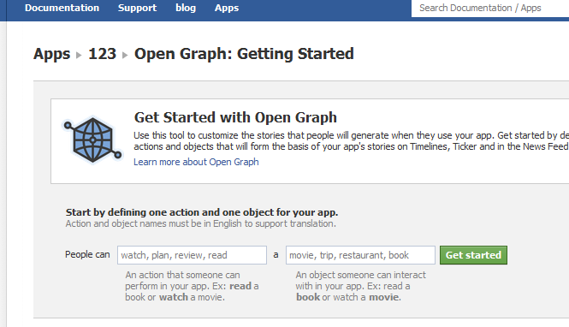Open the Documentation menu item
This screenshot has height=327, width=569.
[x=62, y=8]
